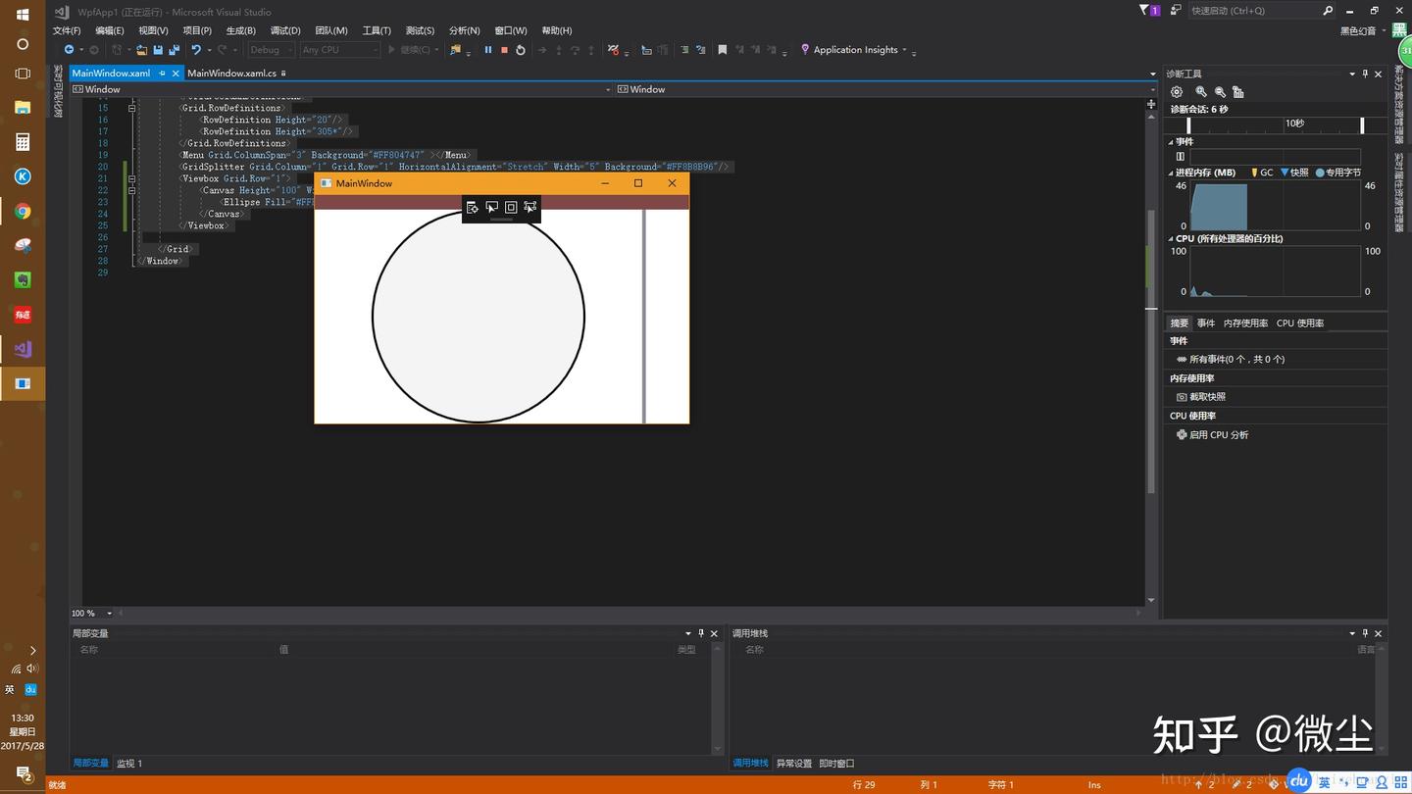Collapse the 进程内存 (MB) graph section
1412x794 pixels.
(x=1171, y=173)
